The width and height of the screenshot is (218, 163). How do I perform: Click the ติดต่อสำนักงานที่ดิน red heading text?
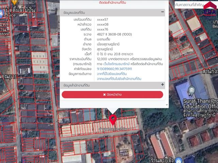[112, 3]
